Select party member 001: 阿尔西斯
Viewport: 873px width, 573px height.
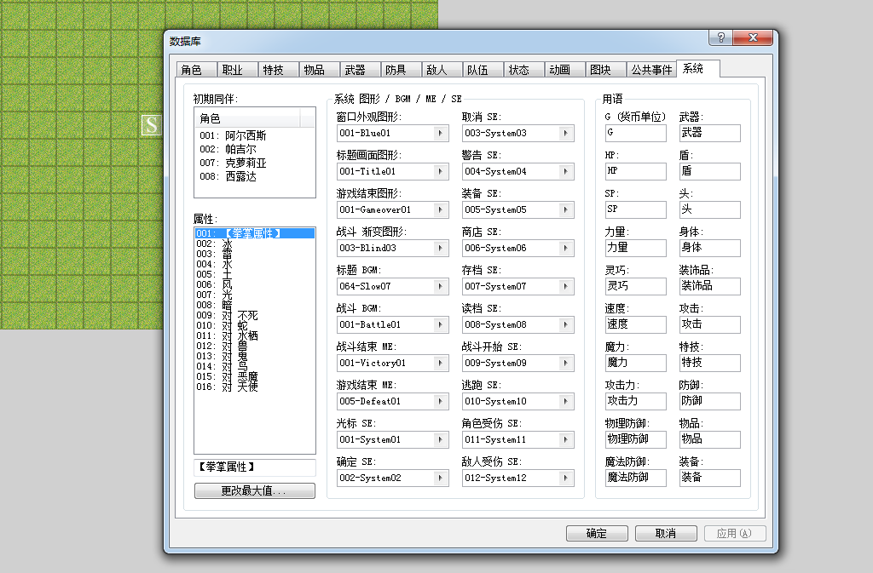pos(254,135)
